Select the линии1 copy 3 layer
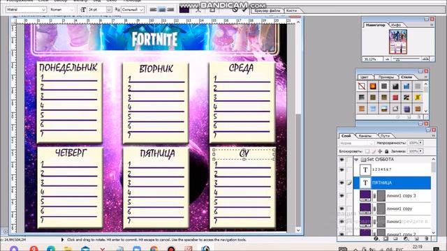 coord(393,196)
